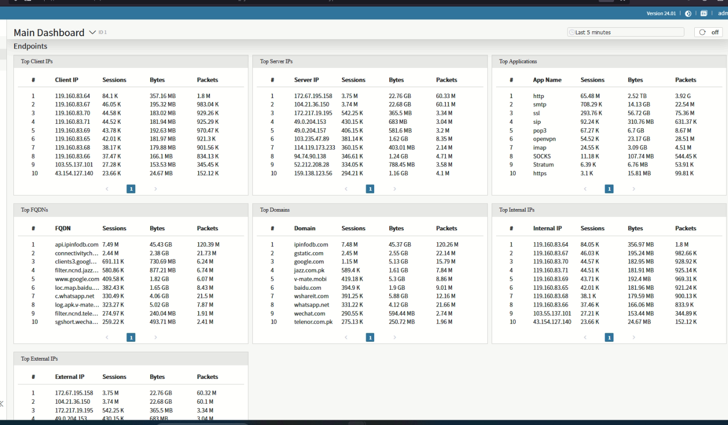Sort Top Client IPs by Sessions column
Image resolution: width=728 pixels, height=425 pixels.
pos(114,80)
